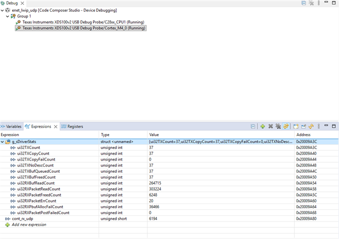Select the g_sDriverStats expression row
Image resolution: width=339 pixels, height=239 pixels.
pyautogui.click(x=169, y=141)
